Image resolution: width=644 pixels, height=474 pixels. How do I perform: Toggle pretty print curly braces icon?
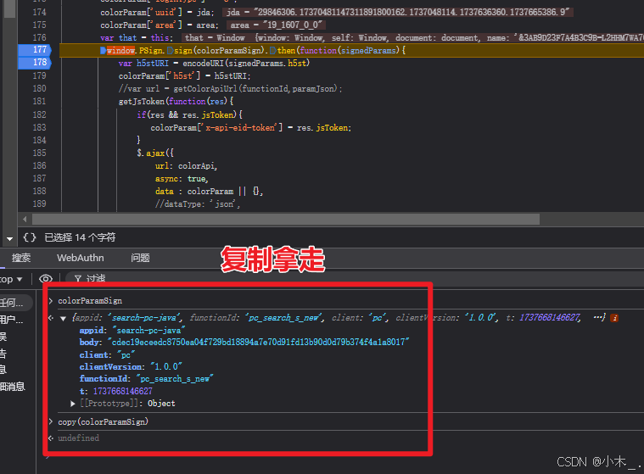click(30, 237)
